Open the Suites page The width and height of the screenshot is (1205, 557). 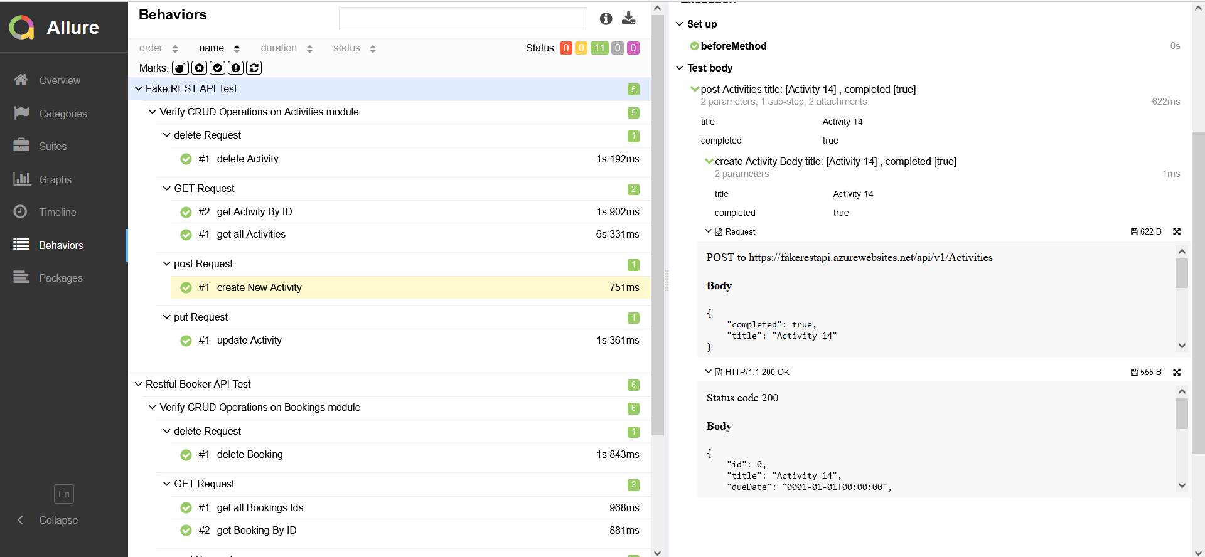(53, 146)
